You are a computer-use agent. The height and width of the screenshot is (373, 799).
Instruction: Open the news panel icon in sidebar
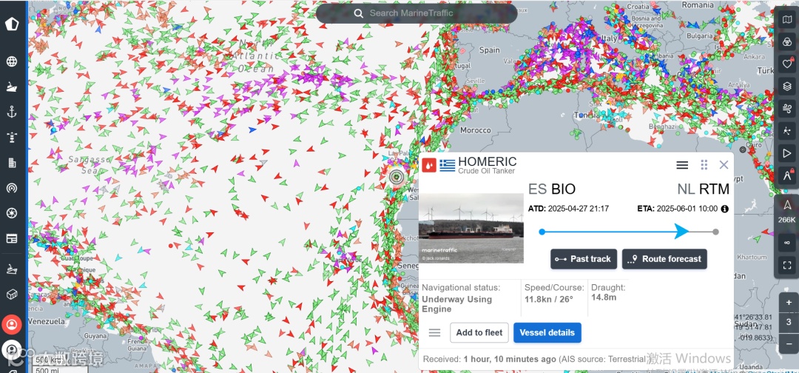(11, 238)
